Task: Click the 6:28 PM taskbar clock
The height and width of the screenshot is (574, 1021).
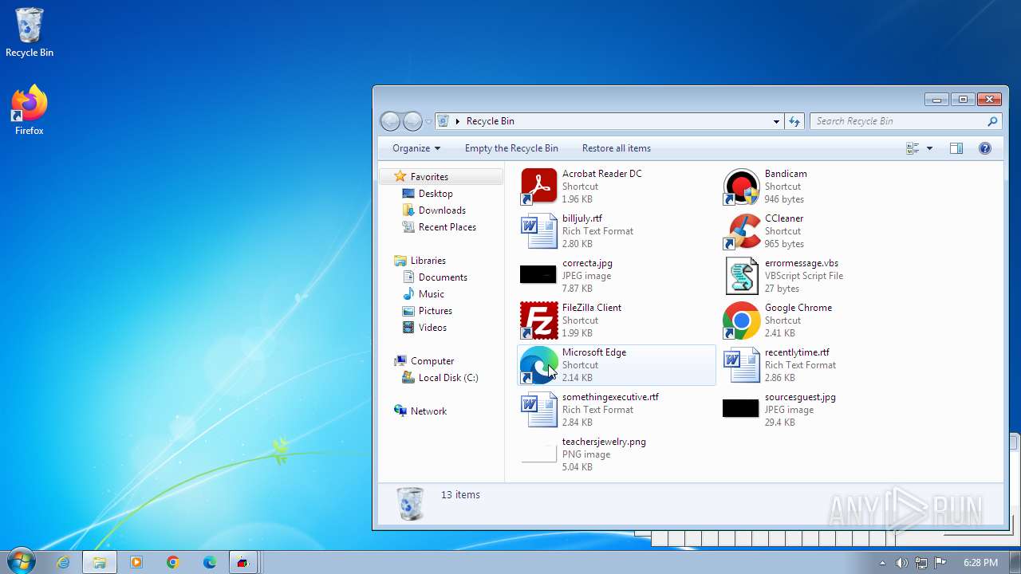Action: [980, 563]
